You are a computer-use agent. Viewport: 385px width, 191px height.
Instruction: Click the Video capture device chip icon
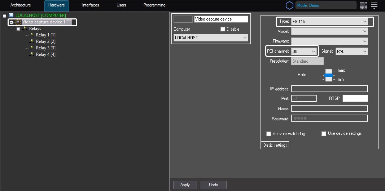coord(18,22)
